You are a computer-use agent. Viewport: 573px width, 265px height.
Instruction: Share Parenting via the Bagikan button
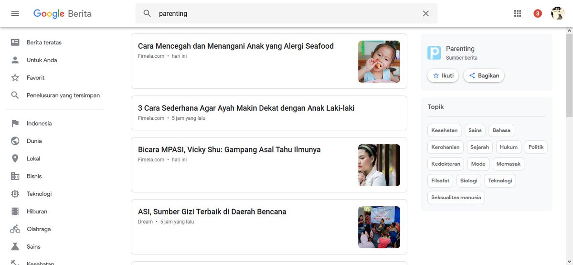pyautogui.click(x=484, y=75)
